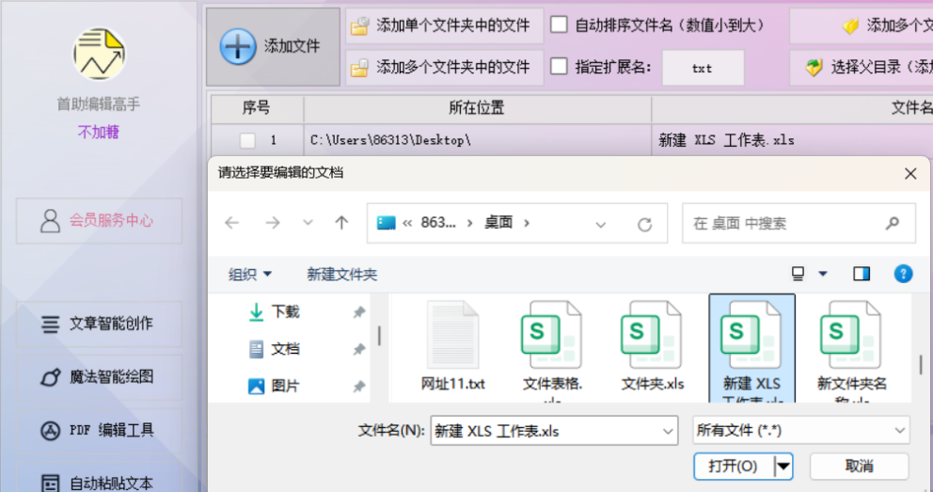The image size is (933, 492).
Task: Open recent locations dropdown chevron
Action: click(308, 223)
